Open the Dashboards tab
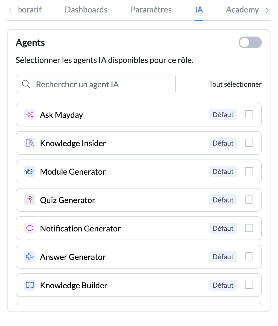The height and width of the screenshot is (326, 278). [x=86, y=10]
